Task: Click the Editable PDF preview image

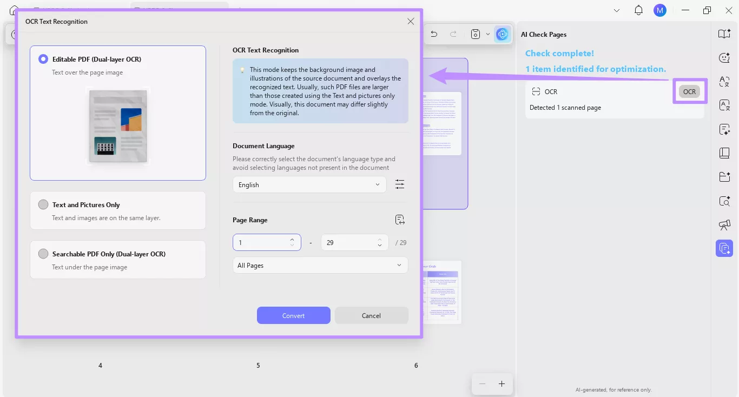Action: [x=117, y=127]
